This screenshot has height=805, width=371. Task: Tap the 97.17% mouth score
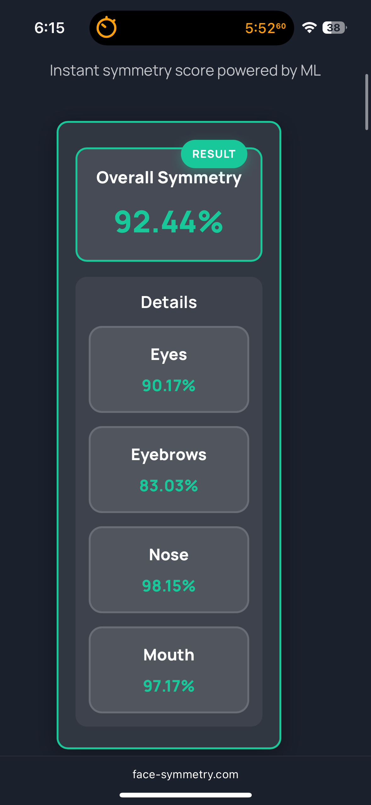pyautogui.click(x=169, y=686)
